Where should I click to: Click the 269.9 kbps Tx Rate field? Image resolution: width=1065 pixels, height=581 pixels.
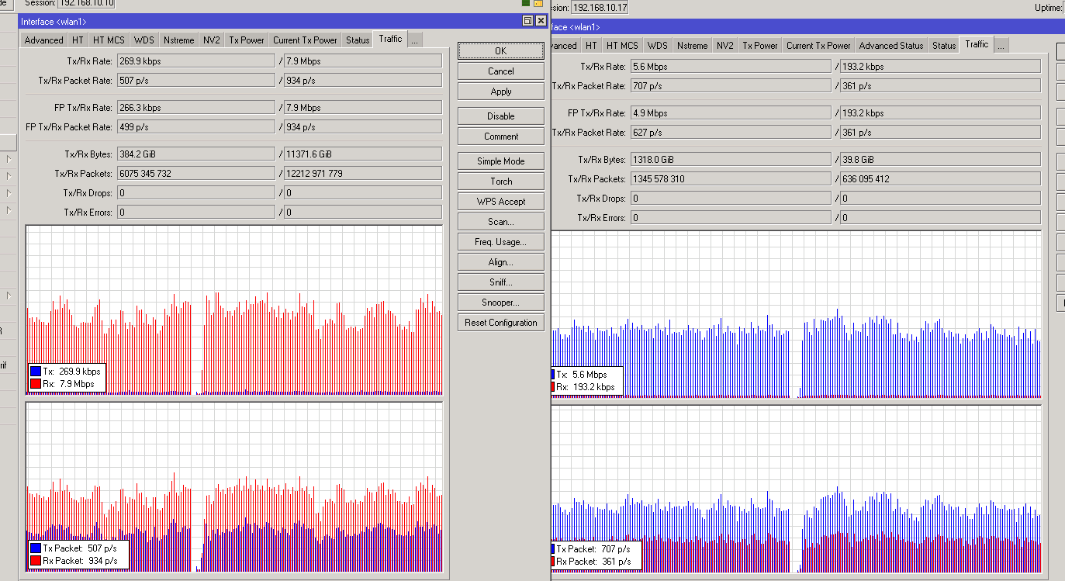click(x=195, y=61)
